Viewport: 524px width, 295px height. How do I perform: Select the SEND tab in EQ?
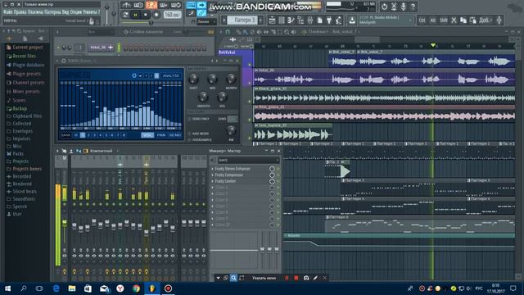174,135
